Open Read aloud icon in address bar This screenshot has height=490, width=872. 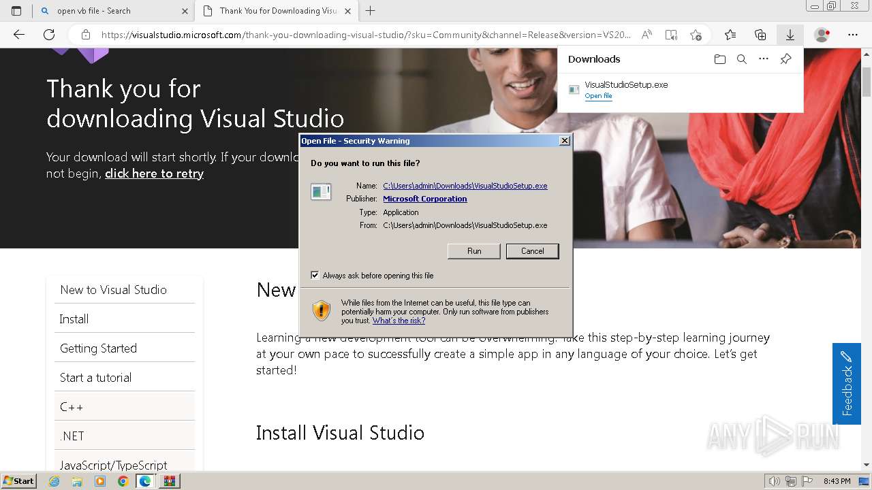647,35
